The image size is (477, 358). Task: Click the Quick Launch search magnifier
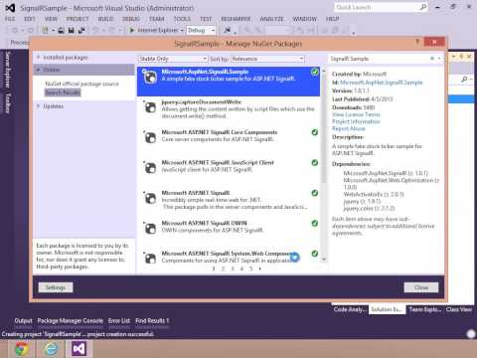click(423, 7)
